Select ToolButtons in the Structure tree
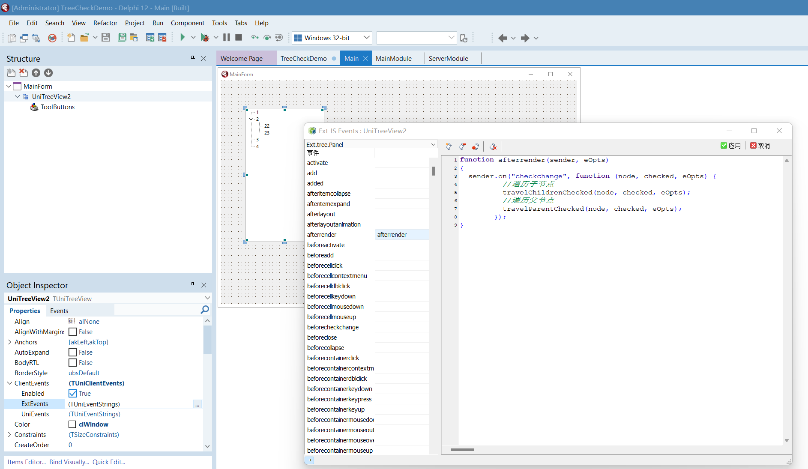The height and width of the screenshot is (469, 808). coord(57,107)
